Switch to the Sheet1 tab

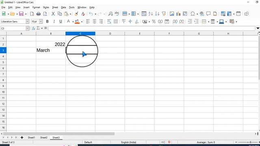[31, 137]
